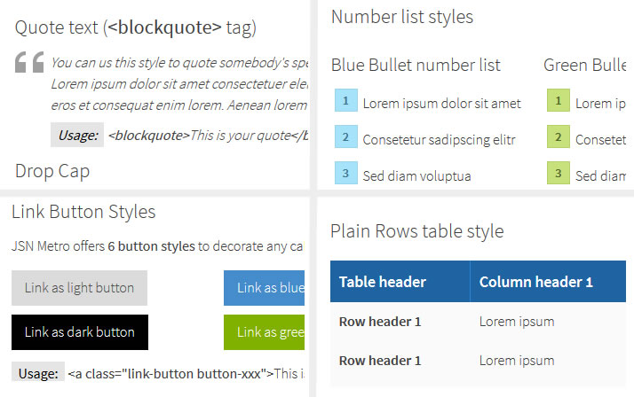The image size is (634, 397).
Task: Click the Link as dark button
Action: click(x=80, y=332)
